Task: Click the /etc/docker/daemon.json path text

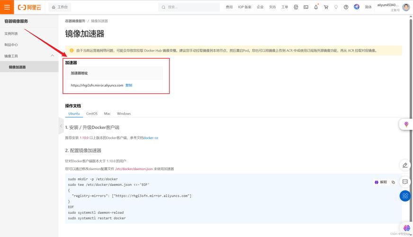Action: tap(134, 169)
